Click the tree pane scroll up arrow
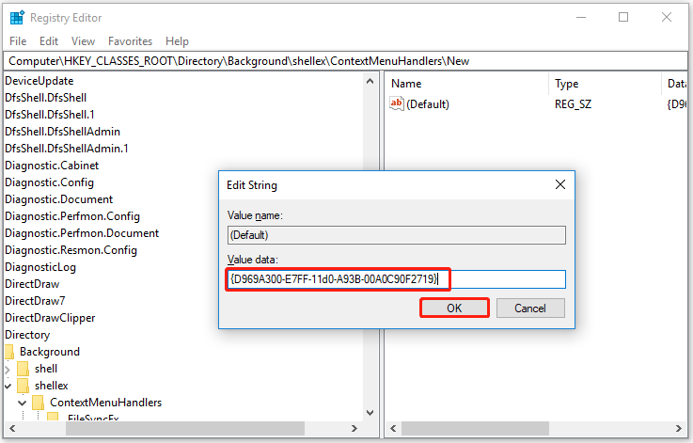 [x=370, y=81]
